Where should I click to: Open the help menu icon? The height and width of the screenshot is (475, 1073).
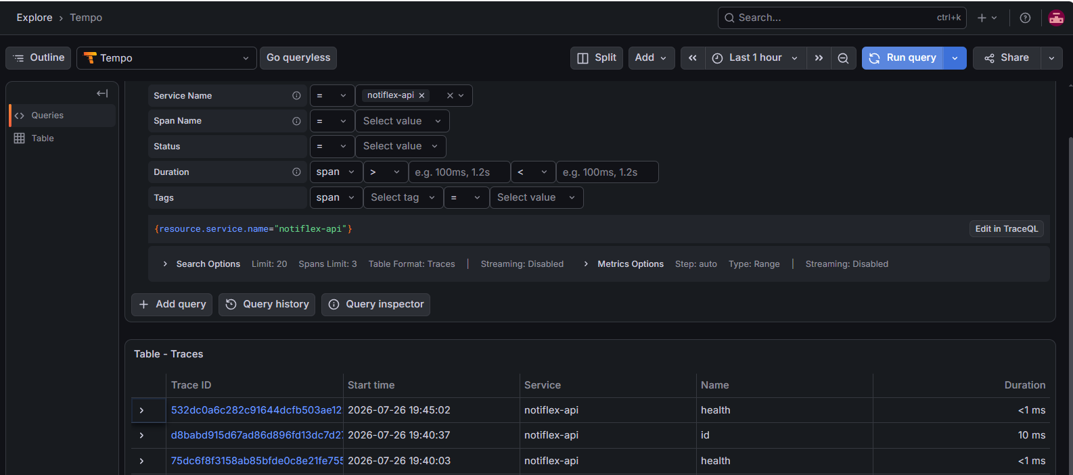pyautogui.click(x=1025, y=18)
